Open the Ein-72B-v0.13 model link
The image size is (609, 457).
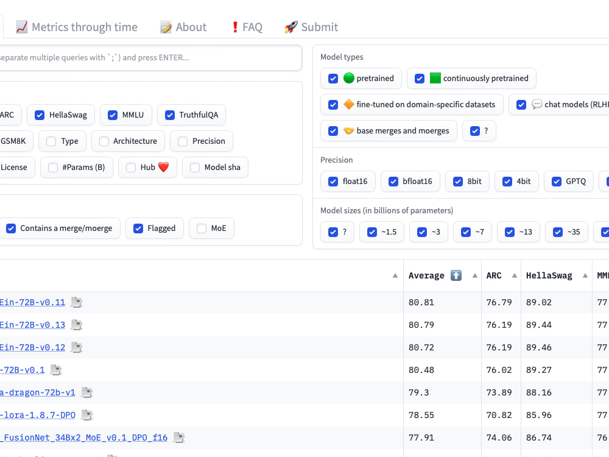[33, 325]
